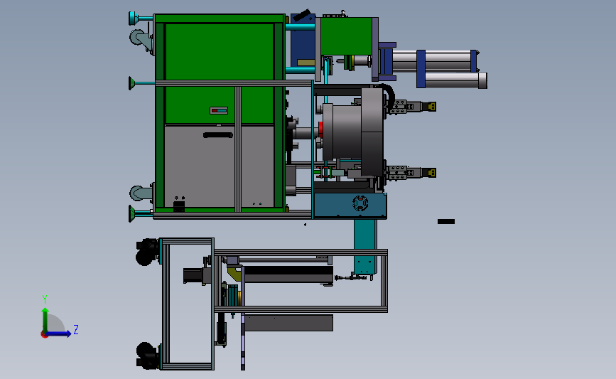
Task: Select the cyan leveling foot at cabinet top
Action: click(x=134, y=18)
